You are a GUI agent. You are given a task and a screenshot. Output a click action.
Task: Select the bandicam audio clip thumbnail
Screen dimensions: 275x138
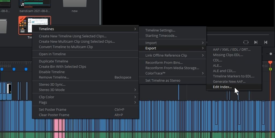[35, 4]
